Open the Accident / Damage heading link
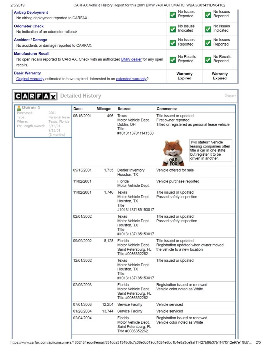The height and width of the screenshot is (347, 269). (x=31, y=40)
